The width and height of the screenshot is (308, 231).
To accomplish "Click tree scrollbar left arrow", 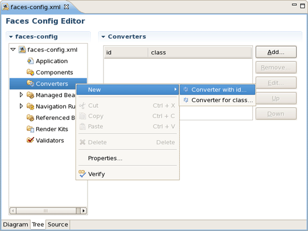I will [x=13, y=211].
